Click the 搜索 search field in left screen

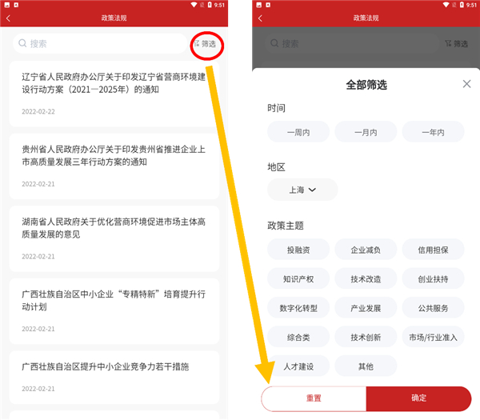pos(100,43)
